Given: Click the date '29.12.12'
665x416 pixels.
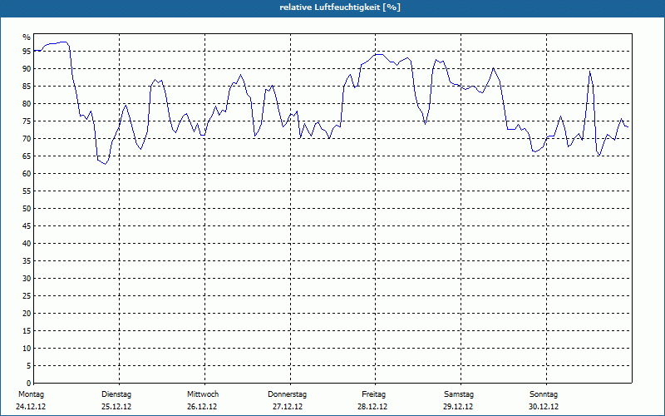Looking at the screenshot, I should click(x=458, y=407).
